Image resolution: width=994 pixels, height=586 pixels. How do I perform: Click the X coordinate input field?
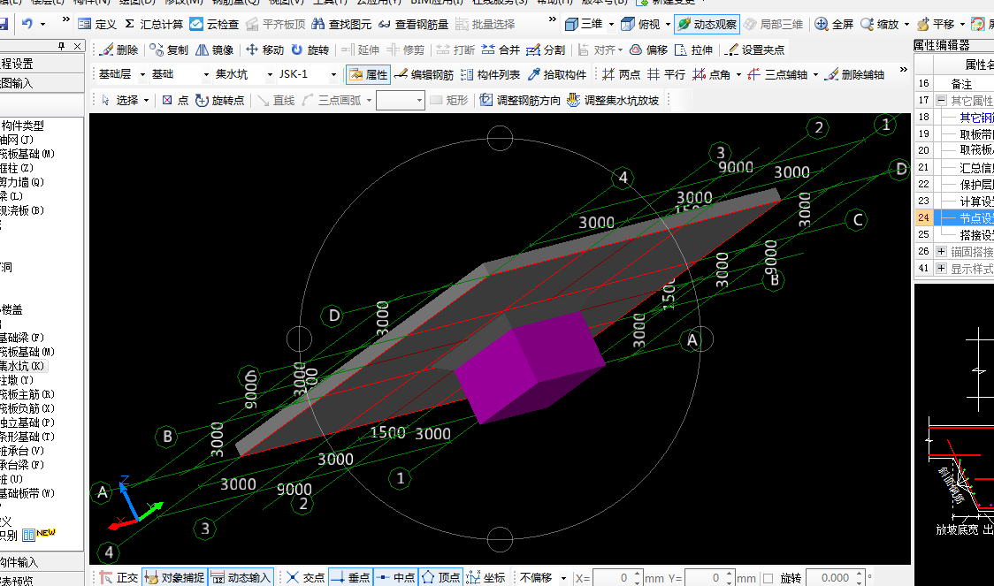(x=612, y=578)
